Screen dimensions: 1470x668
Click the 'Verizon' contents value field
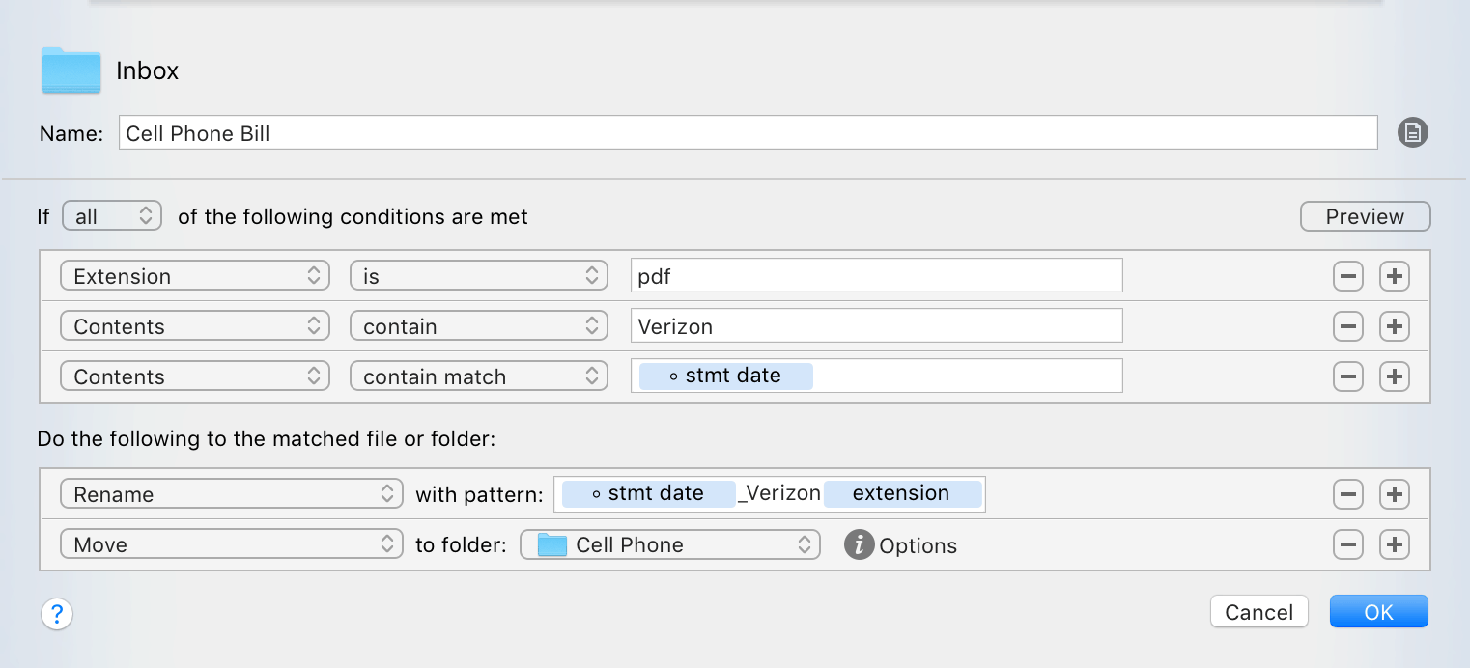(877, 326)
